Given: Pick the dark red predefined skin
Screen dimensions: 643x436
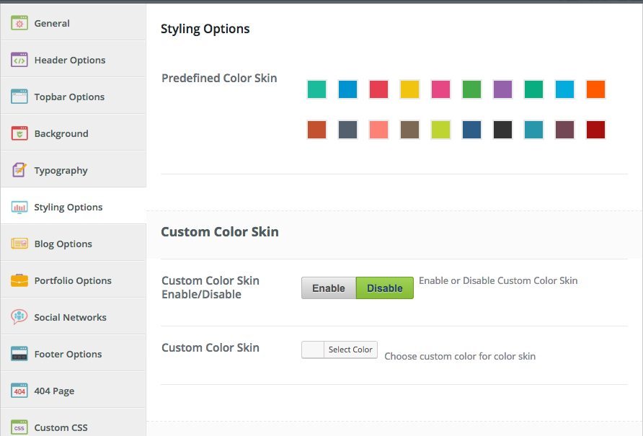Looking at the screenshot, I should pyautogui.click(x=595, y=130).
